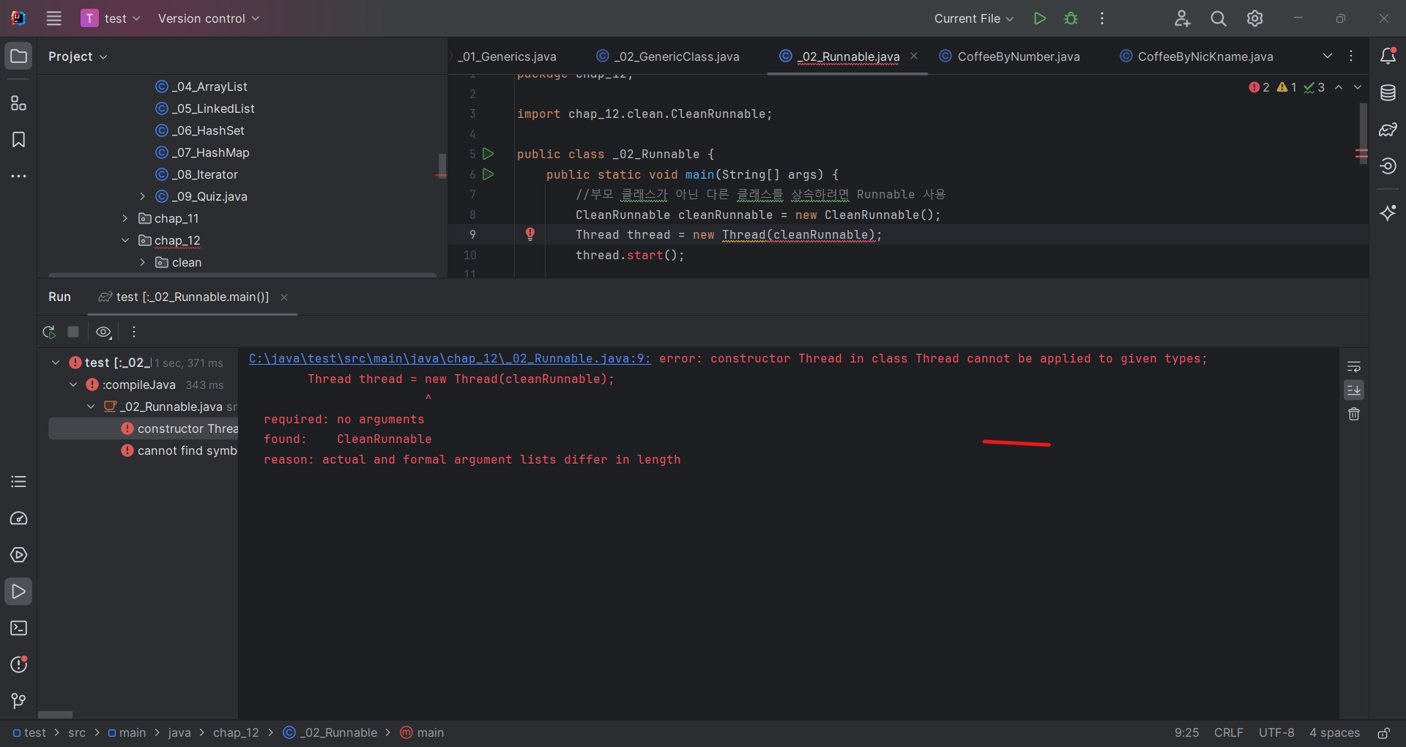
Task: Select the 'constructor Thread' error entry
Action: (x=144, y=428)
